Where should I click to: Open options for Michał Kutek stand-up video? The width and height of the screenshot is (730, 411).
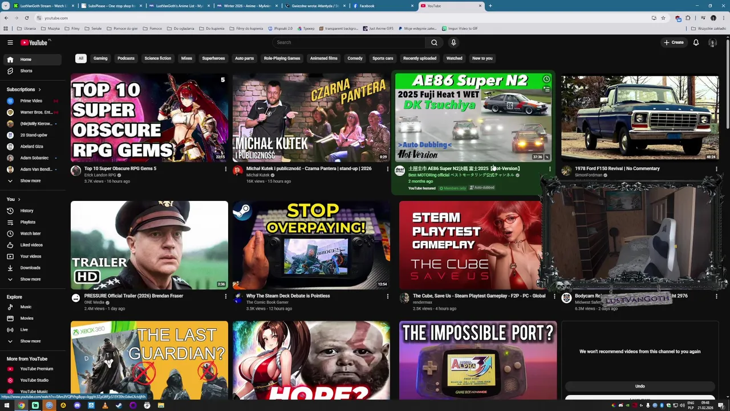(x=387, y=169)
